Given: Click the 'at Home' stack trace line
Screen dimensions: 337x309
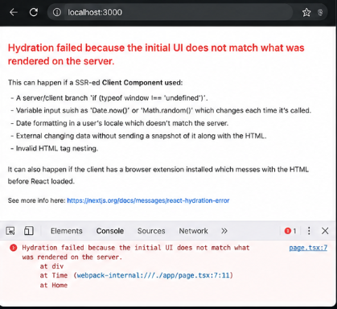Looking at the screenshot, I should pos(54,285).
